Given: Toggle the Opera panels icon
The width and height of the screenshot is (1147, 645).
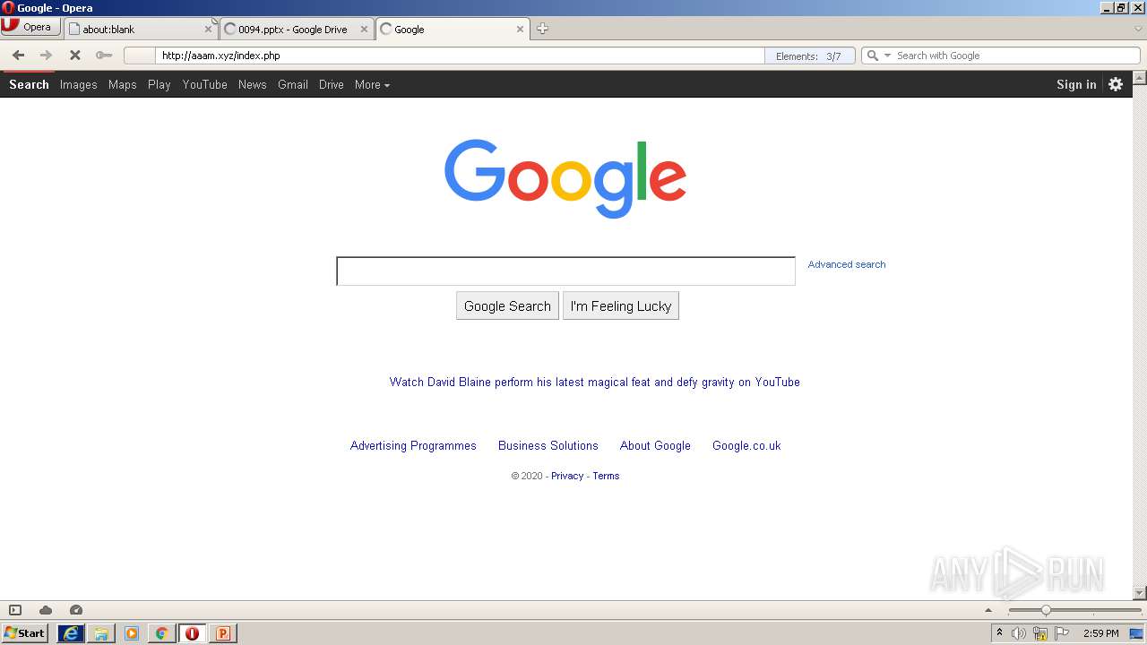Looking at the screenshot, I should [15, 610].
